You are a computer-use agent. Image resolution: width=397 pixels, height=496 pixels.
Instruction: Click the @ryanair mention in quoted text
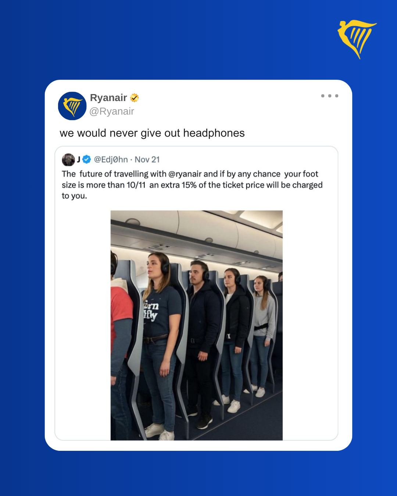[185, 174]
